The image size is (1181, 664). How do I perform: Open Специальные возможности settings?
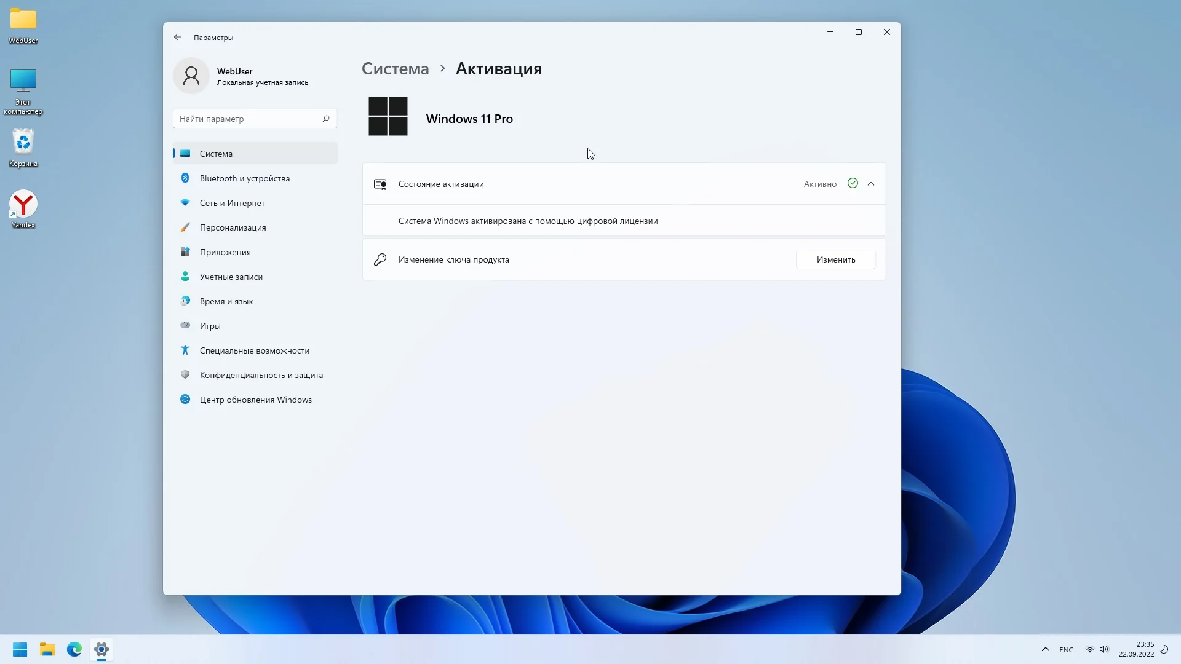254,350
